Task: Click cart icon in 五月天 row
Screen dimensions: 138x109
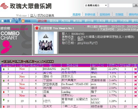Action: pos(136,107)
